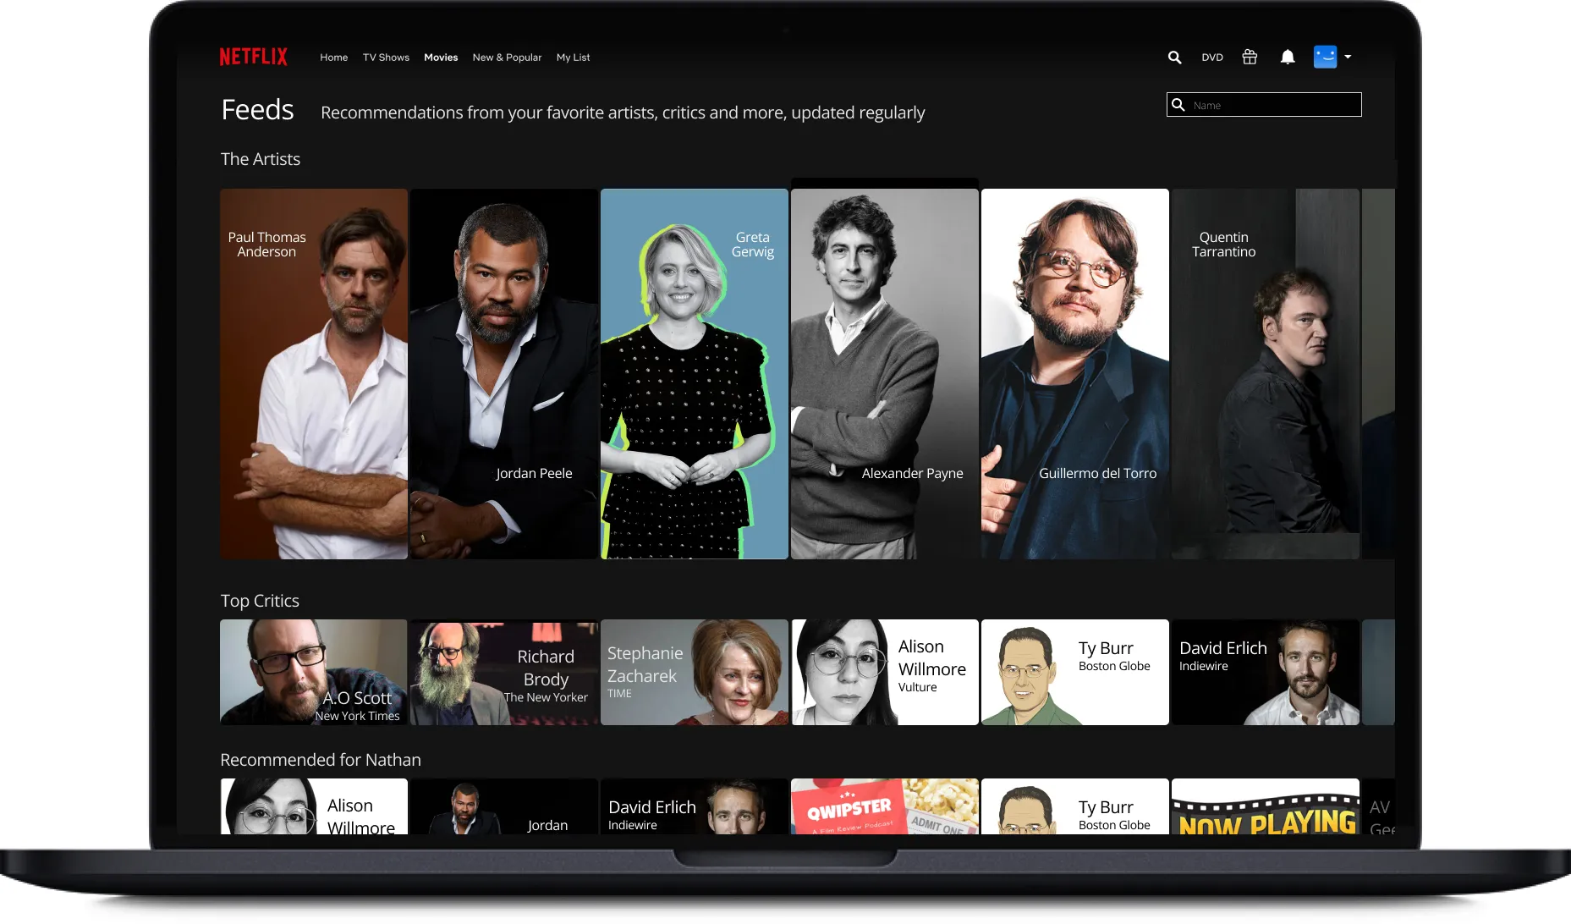Image resolution: width=1571 pixels, height=924 pixels.
Task: Select the Quentin Tarantino card
Action: 1264,372
